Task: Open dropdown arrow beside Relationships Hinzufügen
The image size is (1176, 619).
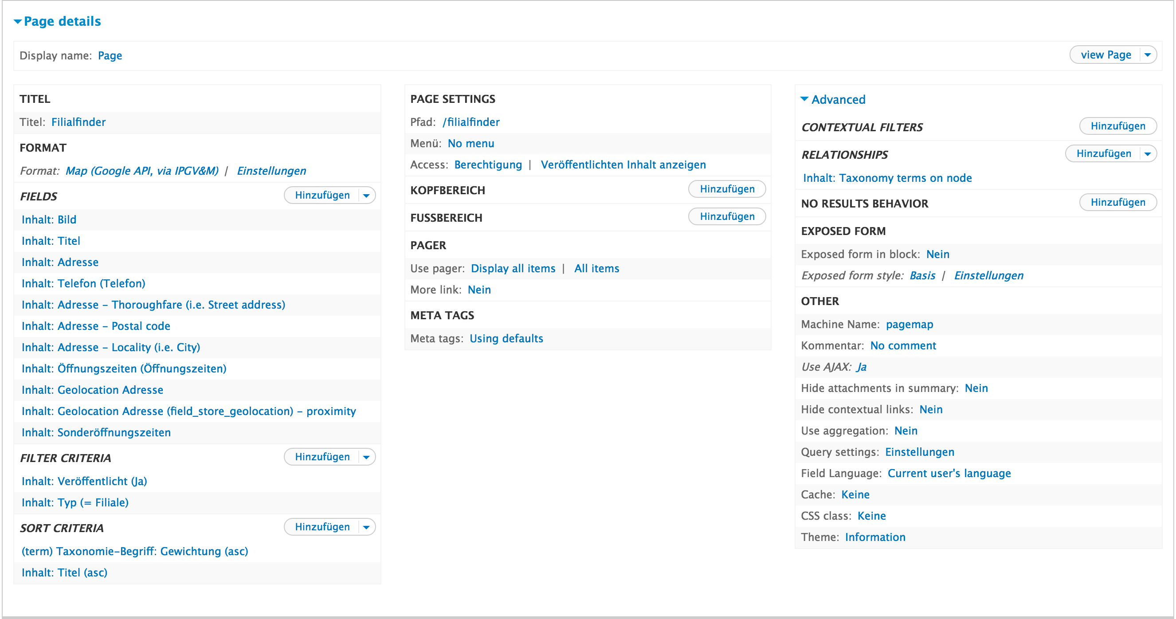Action: 1148,154
